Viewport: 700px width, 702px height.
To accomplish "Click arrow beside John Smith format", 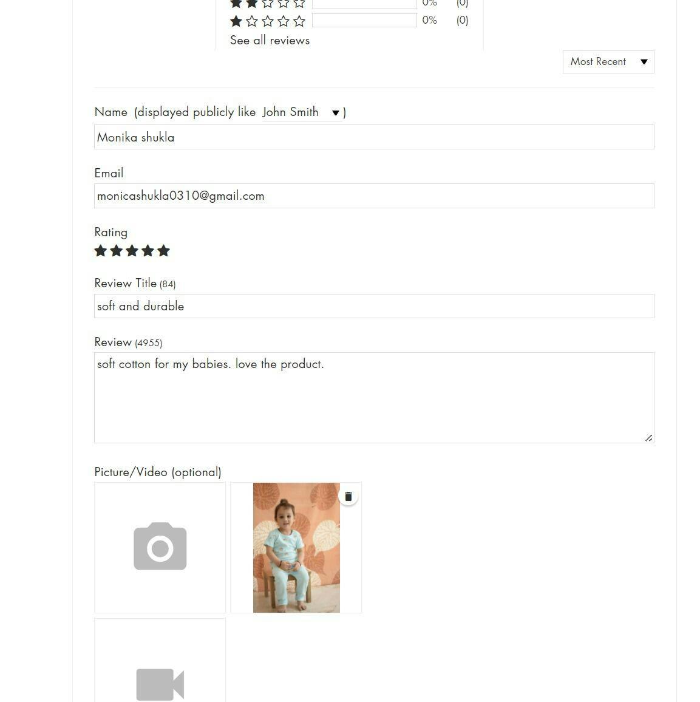I will pos(335,113).
